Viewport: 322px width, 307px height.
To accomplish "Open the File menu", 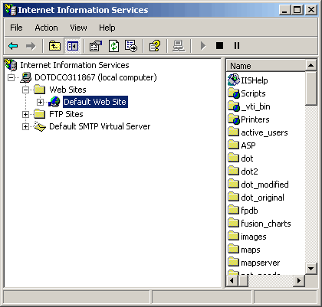I will pos(16,28).
